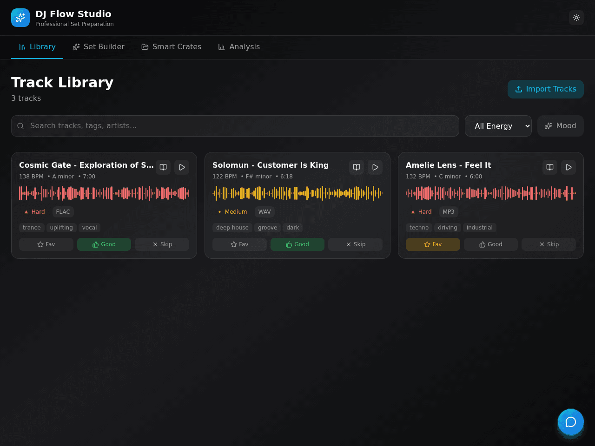This screenshot has height=446, width=595.
Task: Toggle Good rating on Cosmic Gate track
Action: coord(104,244)
